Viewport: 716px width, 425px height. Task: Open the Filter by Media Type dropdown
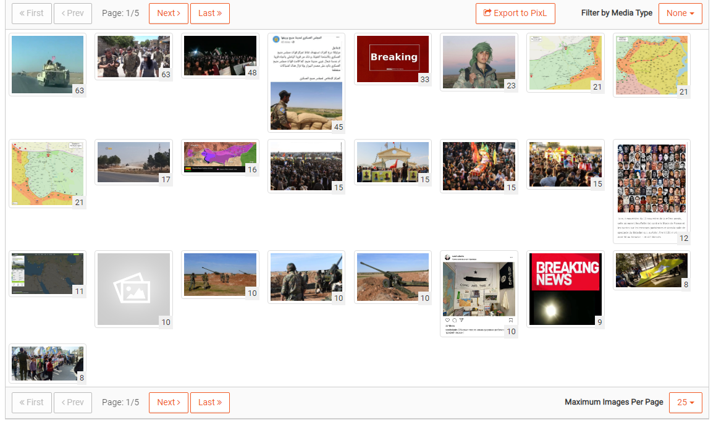pyautogui.click(x=680, y=13)
